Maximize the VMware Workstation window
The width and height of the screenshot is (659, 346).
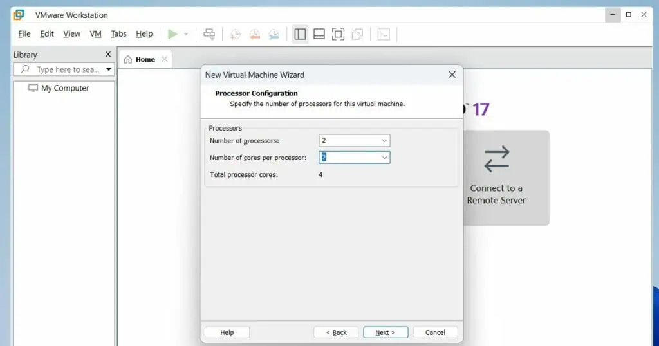pyautogui.click(x=628, y=15)
